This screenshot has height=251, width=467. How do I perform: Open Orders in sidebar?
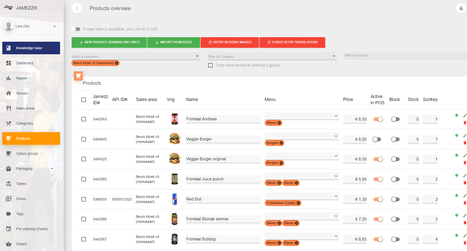pyautogui.click(x=31, y=244)
